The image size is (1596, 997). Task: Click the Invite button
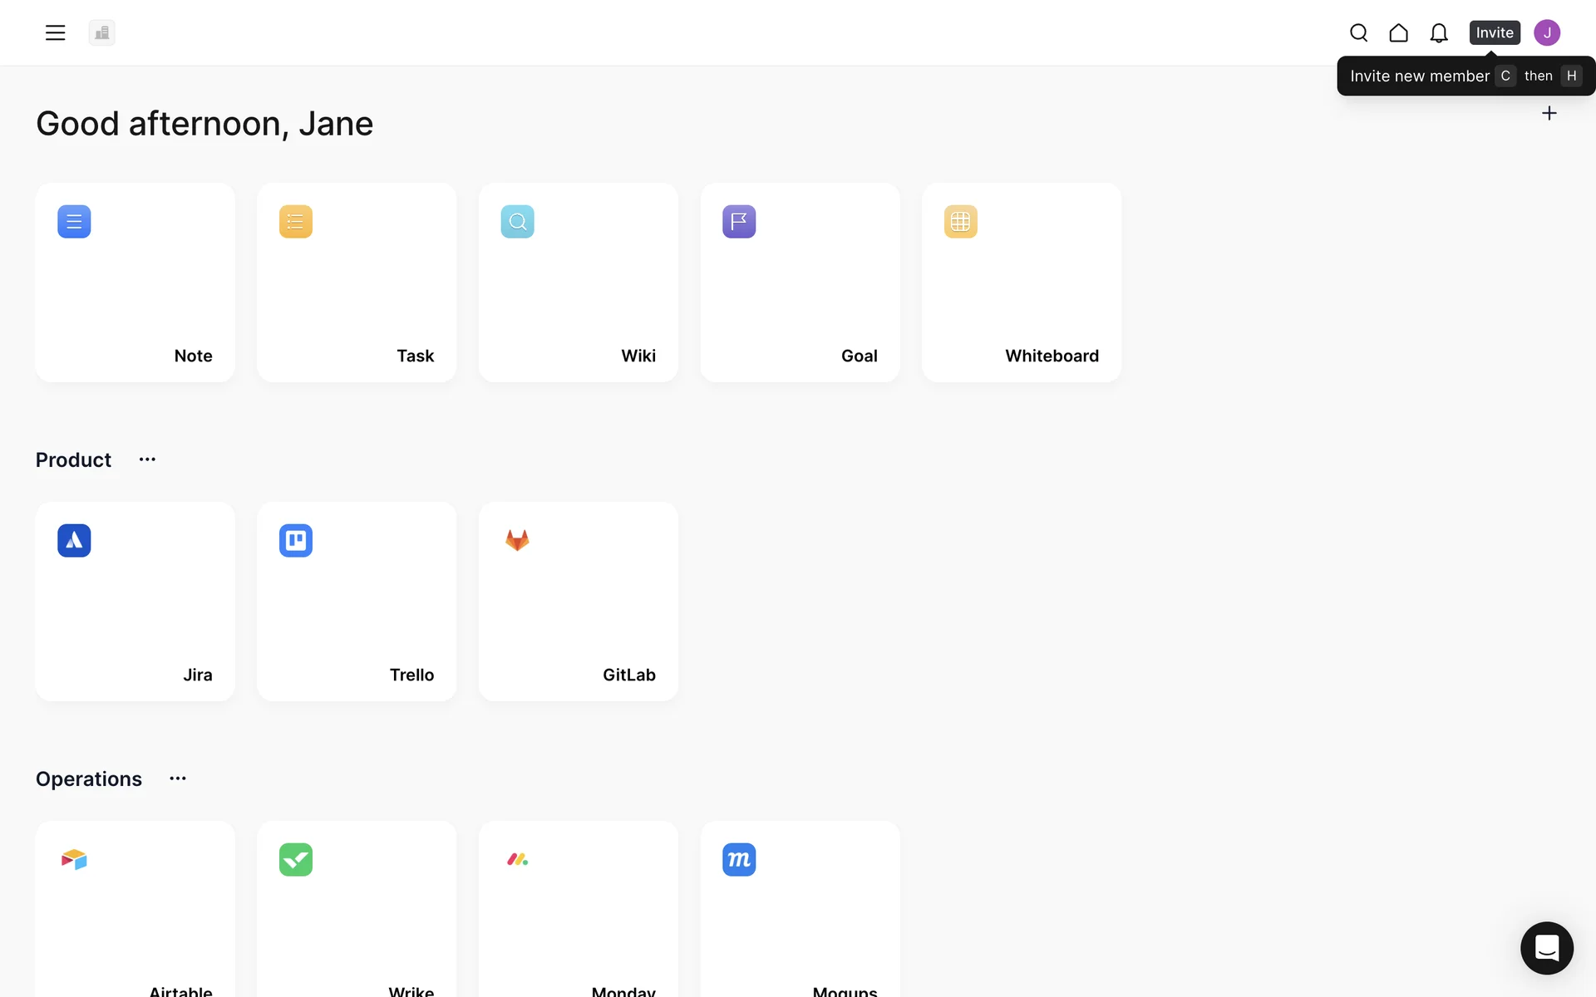click(1494, 32)
